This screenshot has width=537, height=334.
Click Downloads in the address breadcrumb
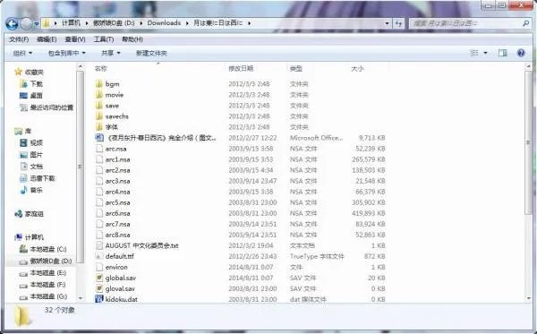tap(164, 23)
